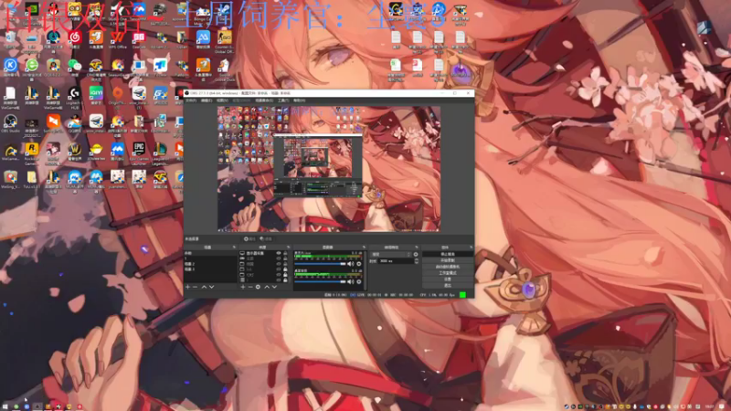Move selected scene up
Image resolution: width=731 pixels, height=411 pixels.
[204, 287]
